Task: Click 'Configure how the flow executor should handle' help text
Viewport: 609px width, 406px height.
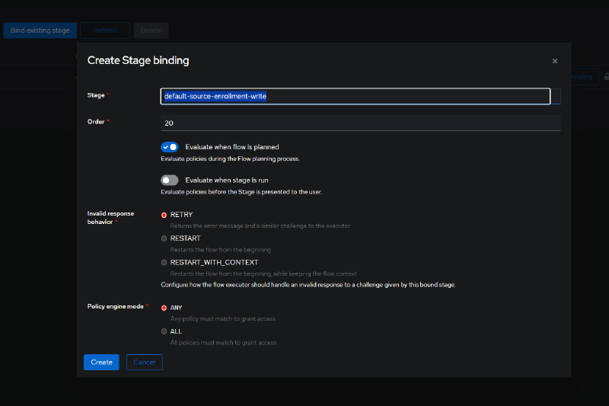Action: (x=308, y=285)
